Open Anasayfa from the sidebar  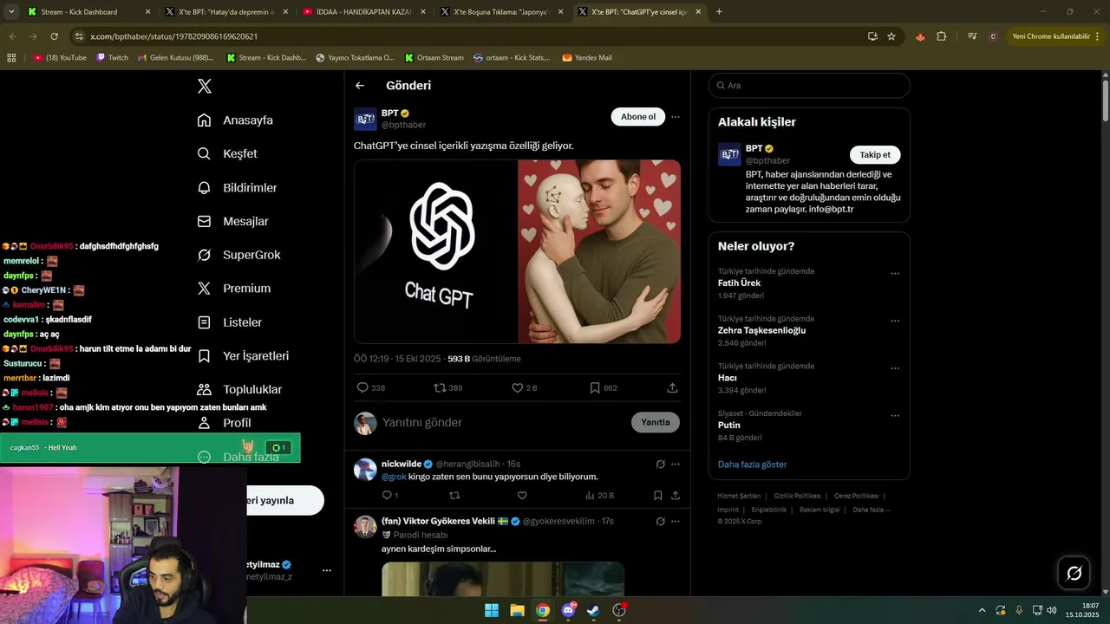[235, 120]
